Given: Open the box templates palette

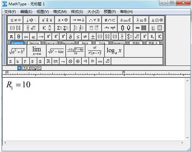Looking at the screenshot, I should 157,28.
